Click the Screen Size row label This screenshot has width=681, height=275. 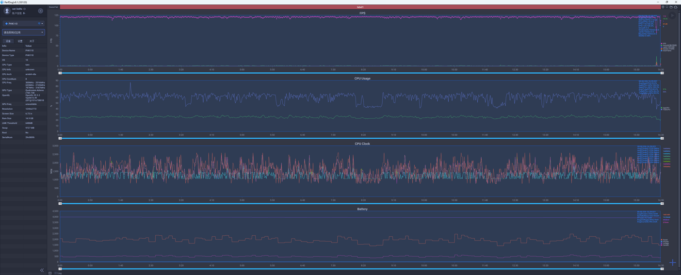7,113
